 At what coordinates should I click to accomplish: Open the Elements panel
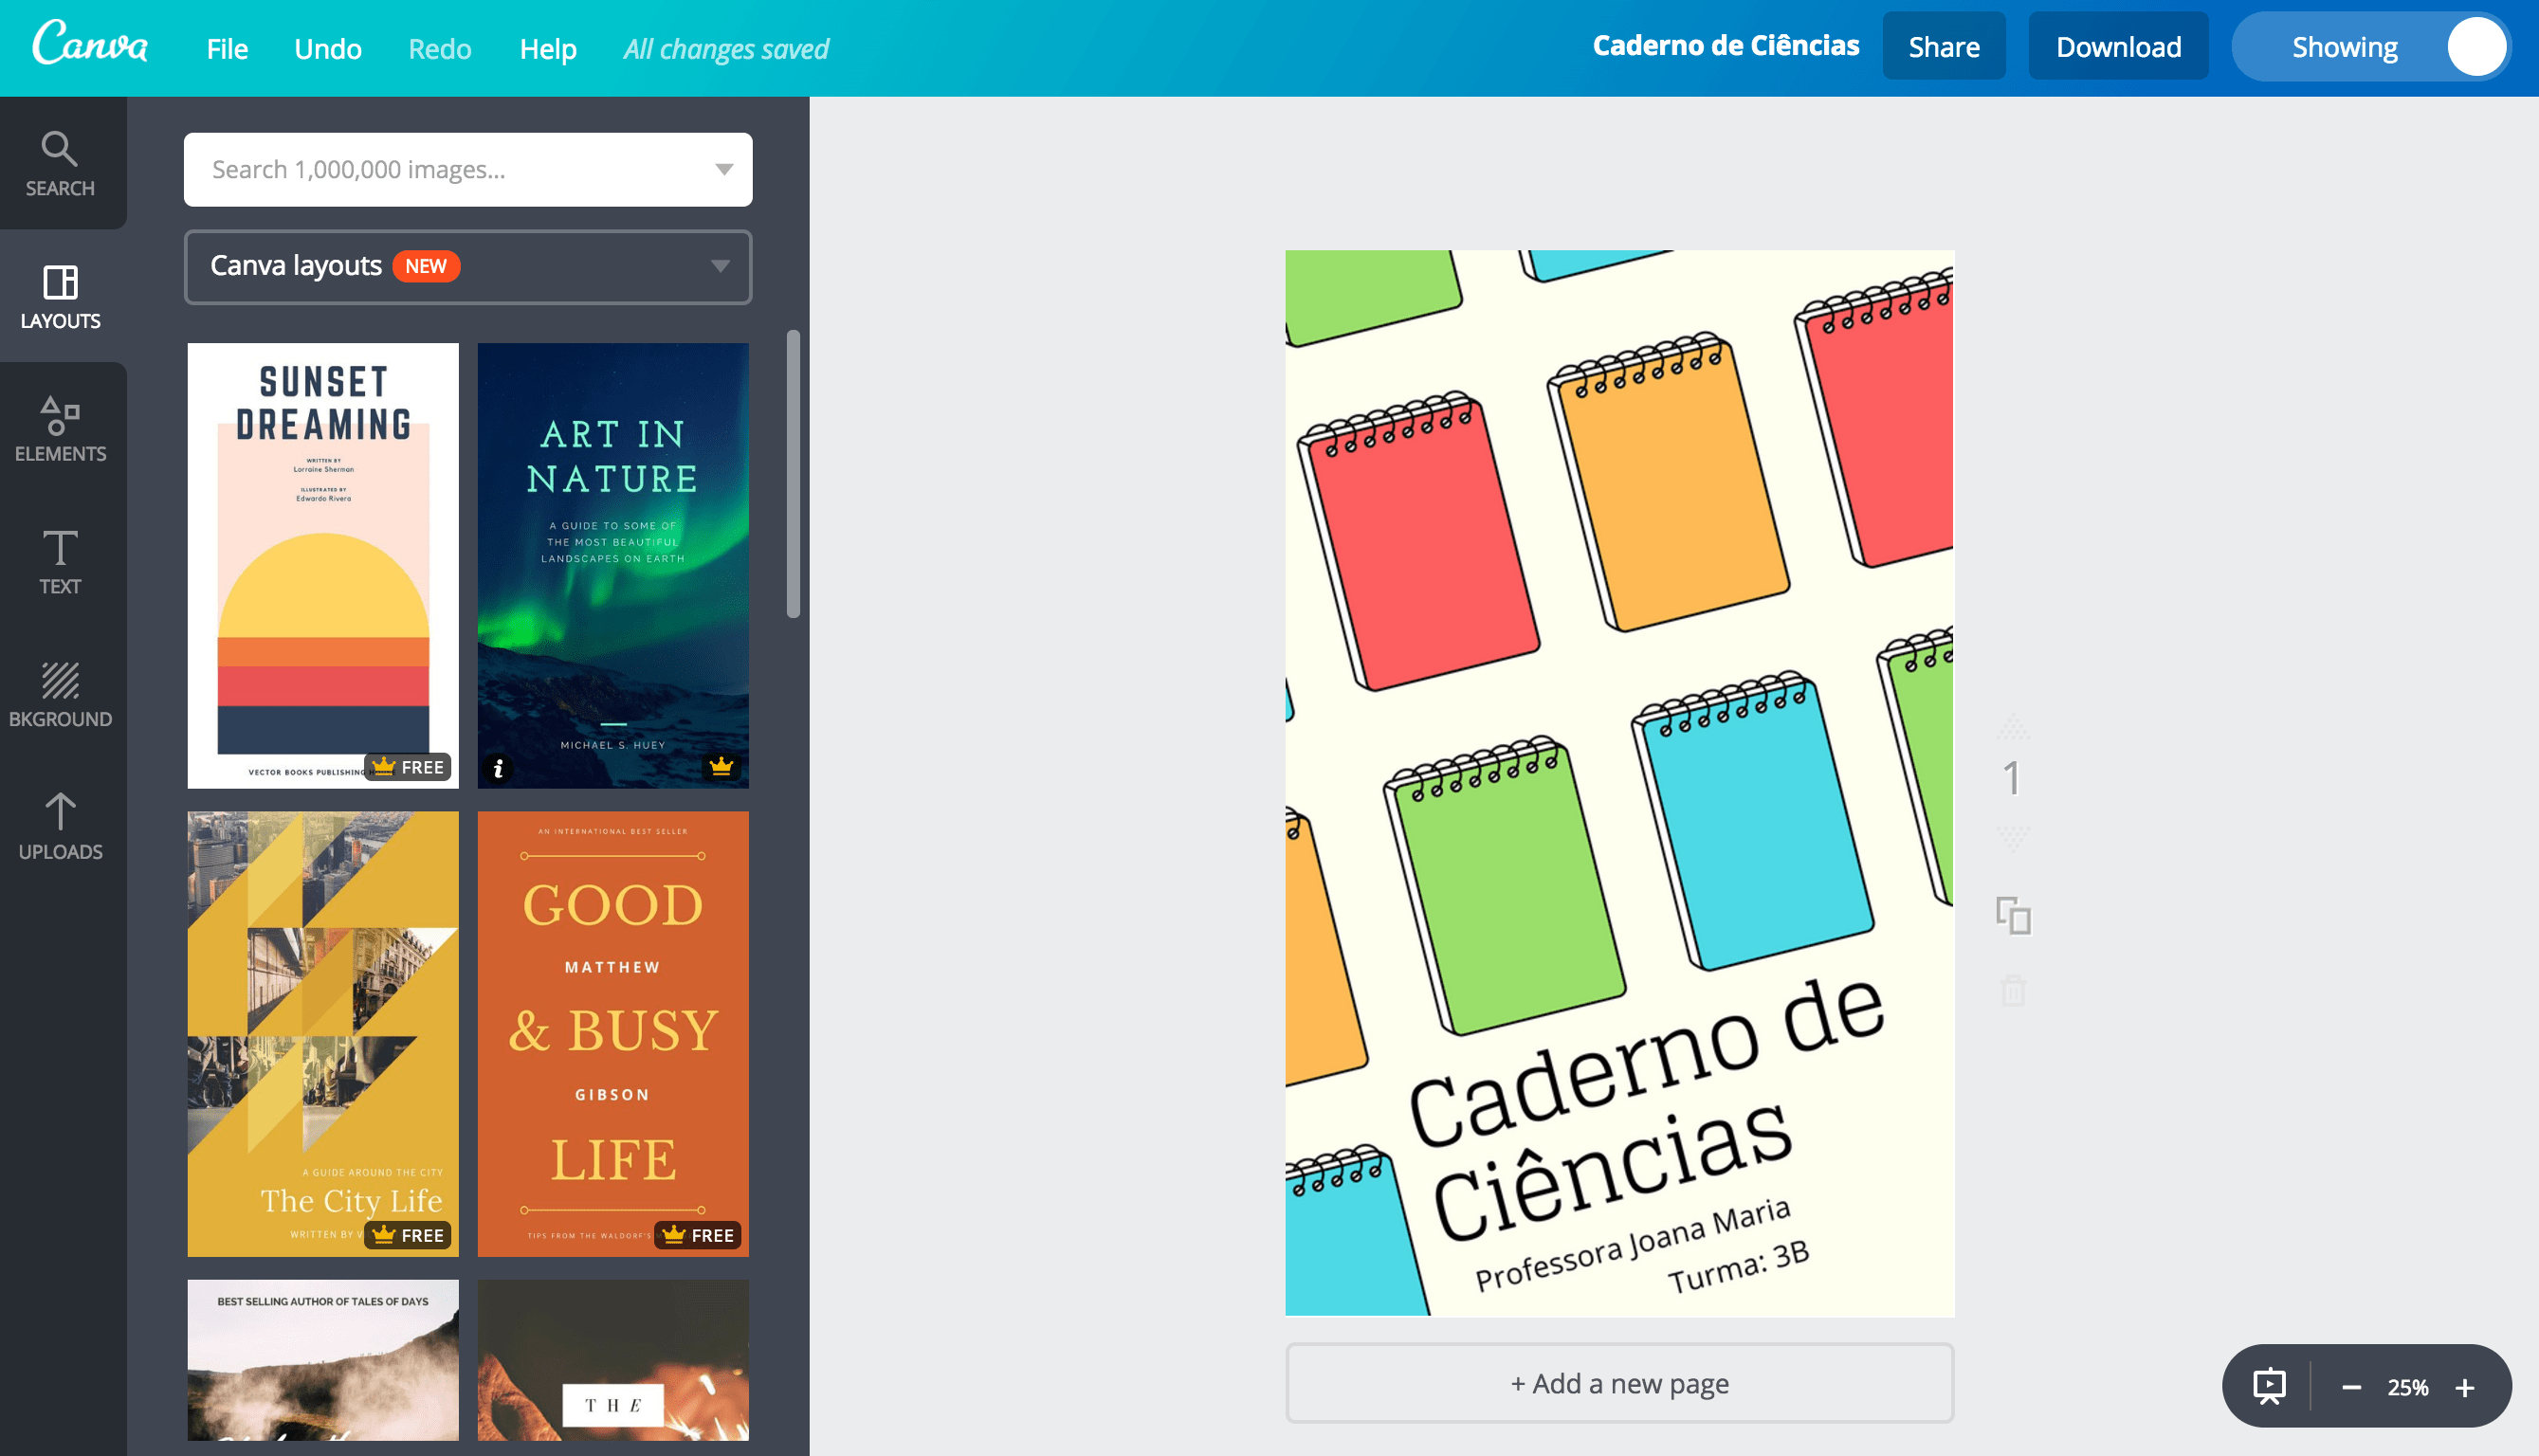60,429
